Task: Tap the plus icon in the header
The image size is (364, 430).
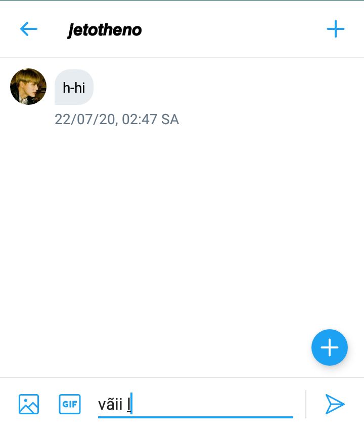Action: (x=336, y=29)
